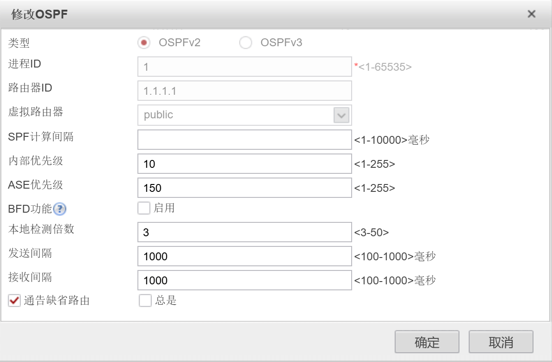
Task: Click the 确定 button
Action: [x=427, y=342]
